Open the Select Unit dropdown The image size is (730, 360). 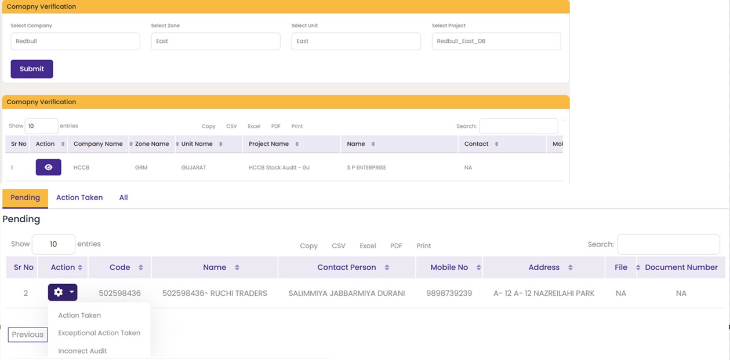point(355,41)
